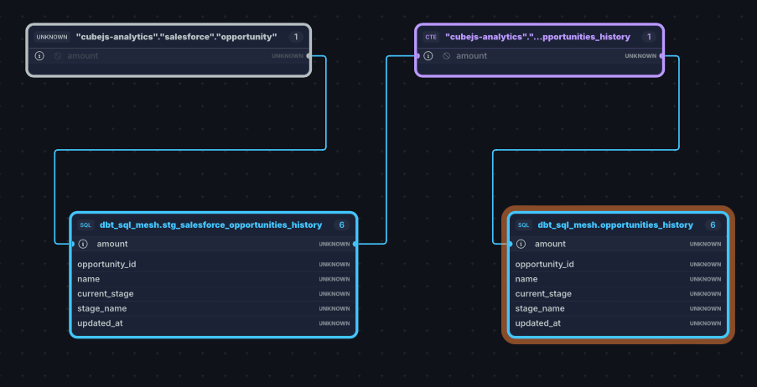This screenshot has height=387, width=757.
Task: Click the UNKNOWN type badge on salesforce opportunity header
Action: (x=52, y=37)
